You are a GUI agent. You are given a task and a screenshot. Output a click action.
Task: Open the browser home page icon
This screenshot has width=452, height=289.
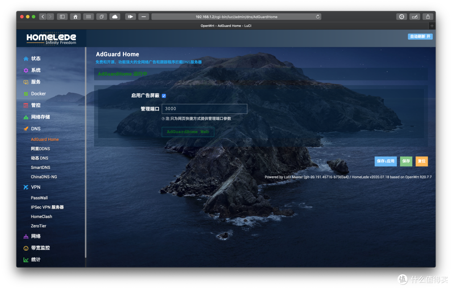(x=75, y=17)
